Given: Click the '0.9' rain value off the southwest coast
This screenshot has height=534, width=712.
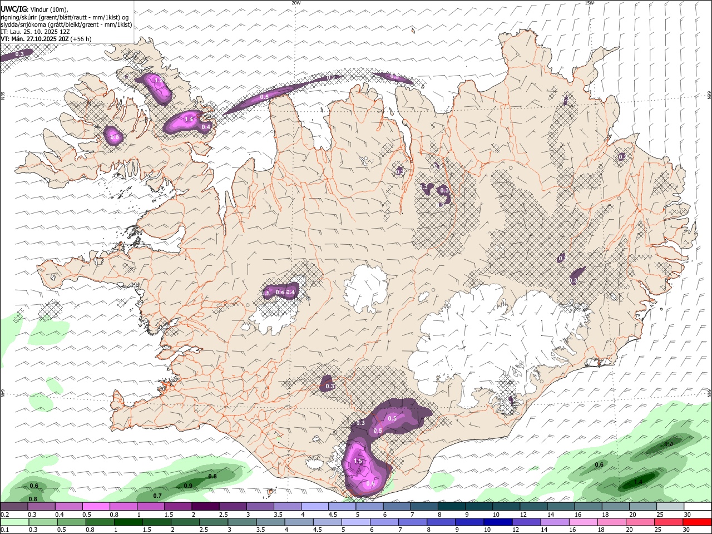Looking at the screenshot, I should coord(188,486).
